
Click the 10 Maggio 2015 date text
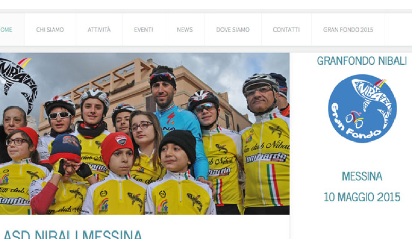click(362, 197)
